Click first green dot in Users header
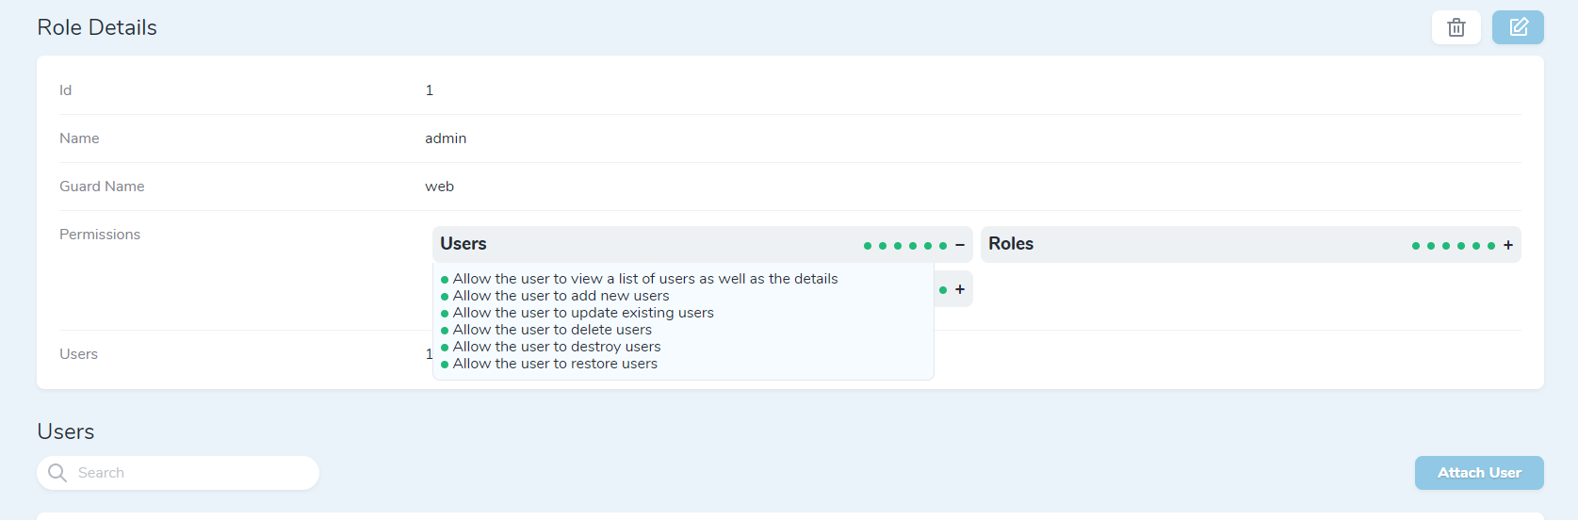The image size is (1578, 520). point(868,246)
